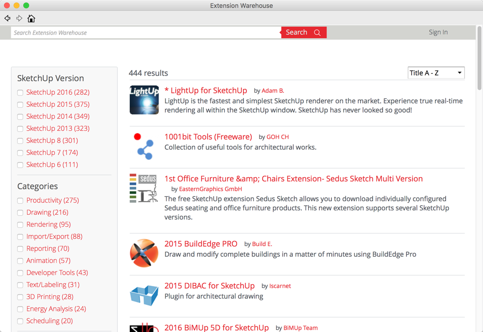Click the 444 results count text

click(x=148, y=73)
